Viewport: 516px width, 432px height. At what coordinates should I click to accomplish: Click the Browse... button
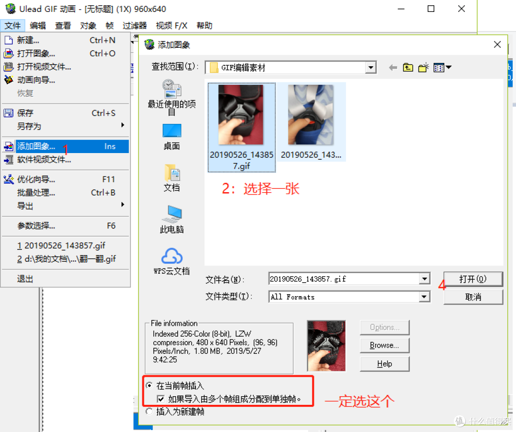click(x=384, y=345)
